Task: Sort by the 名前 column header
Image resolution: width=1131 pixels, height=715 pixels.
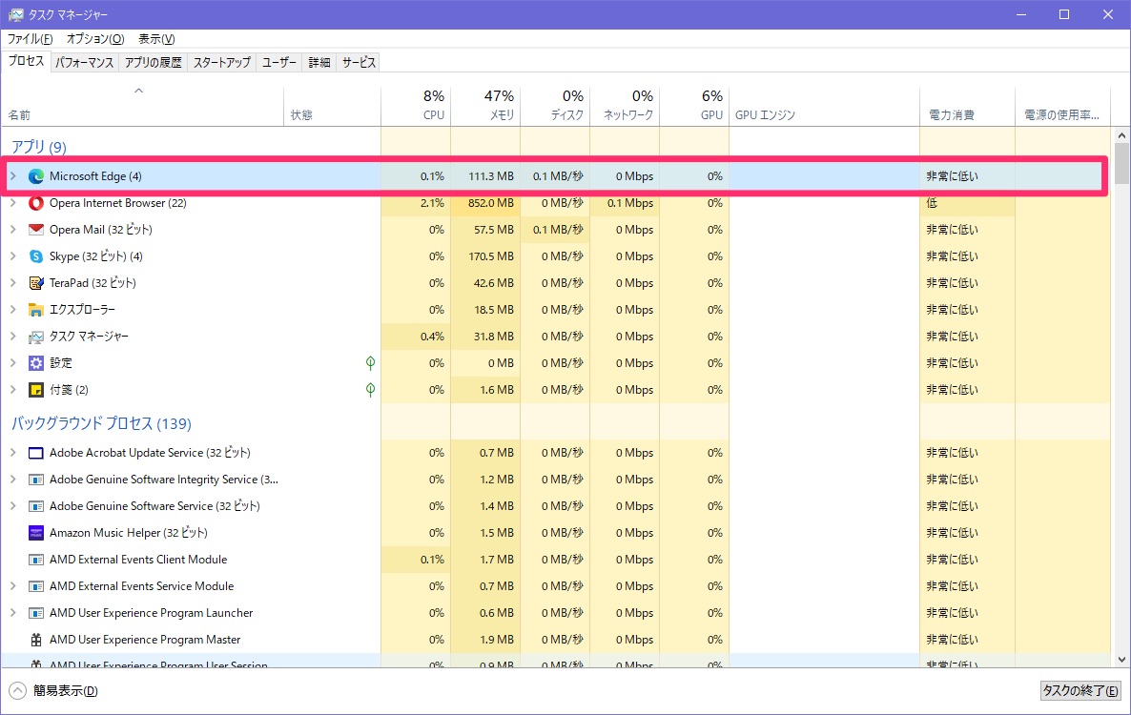Action: coord(142,105)
